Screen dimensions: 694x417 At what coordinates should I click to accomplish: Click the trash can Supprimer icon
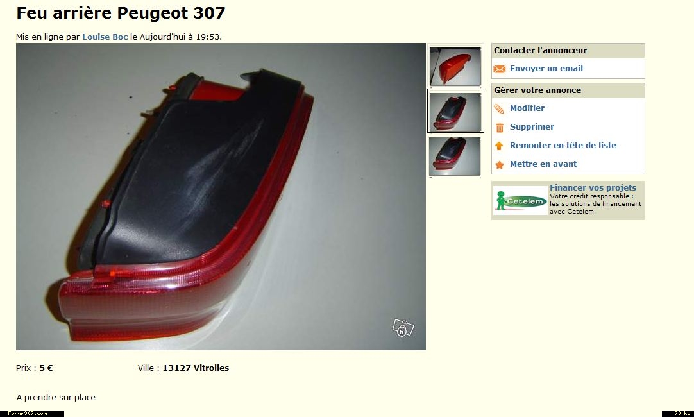[x=500, y=128]
